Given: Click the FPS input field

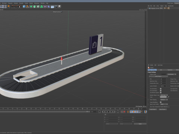Looking at the screenshot, I should tap(163, 79).
